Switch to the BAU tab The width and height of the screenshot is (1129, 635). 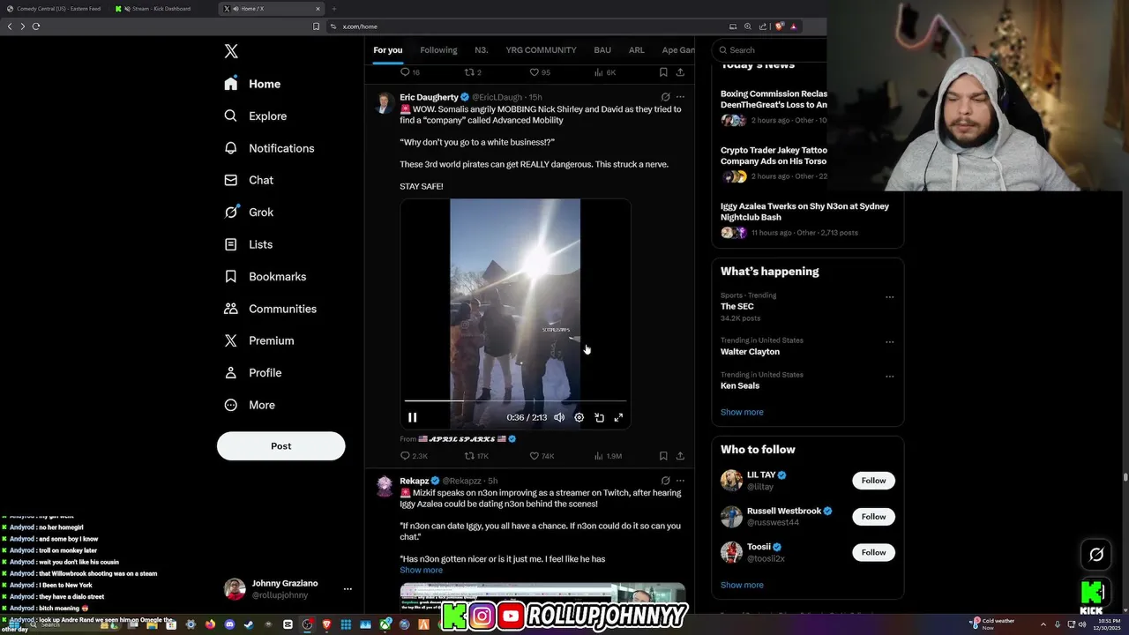pos(602,50)
